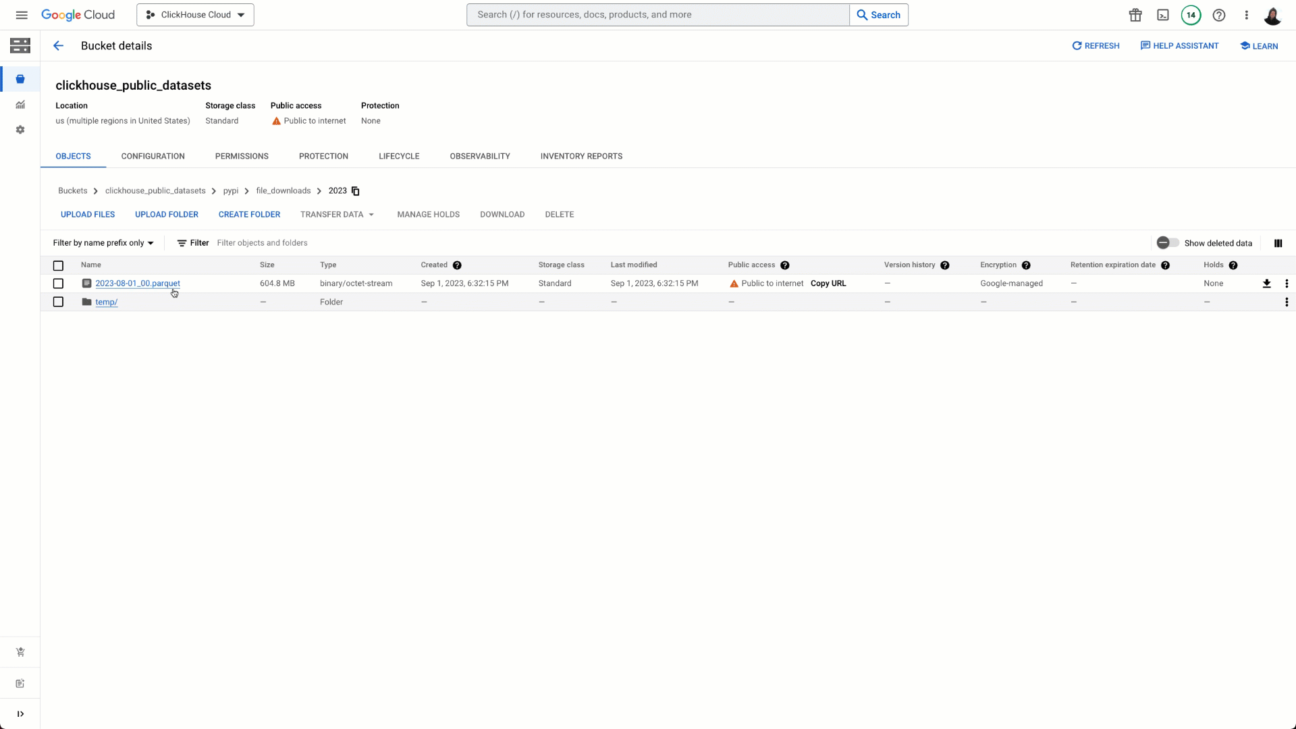
Task: Toggle Show deleted data switch
Action: [1167, 243]
